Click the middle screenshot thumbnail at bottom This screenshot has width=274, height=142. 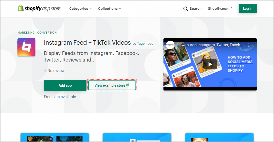(137, 137)
